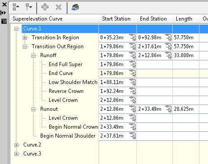Pick station icon for Begin Normal Crown
208x164 pixels.
(x=132, y=127)
